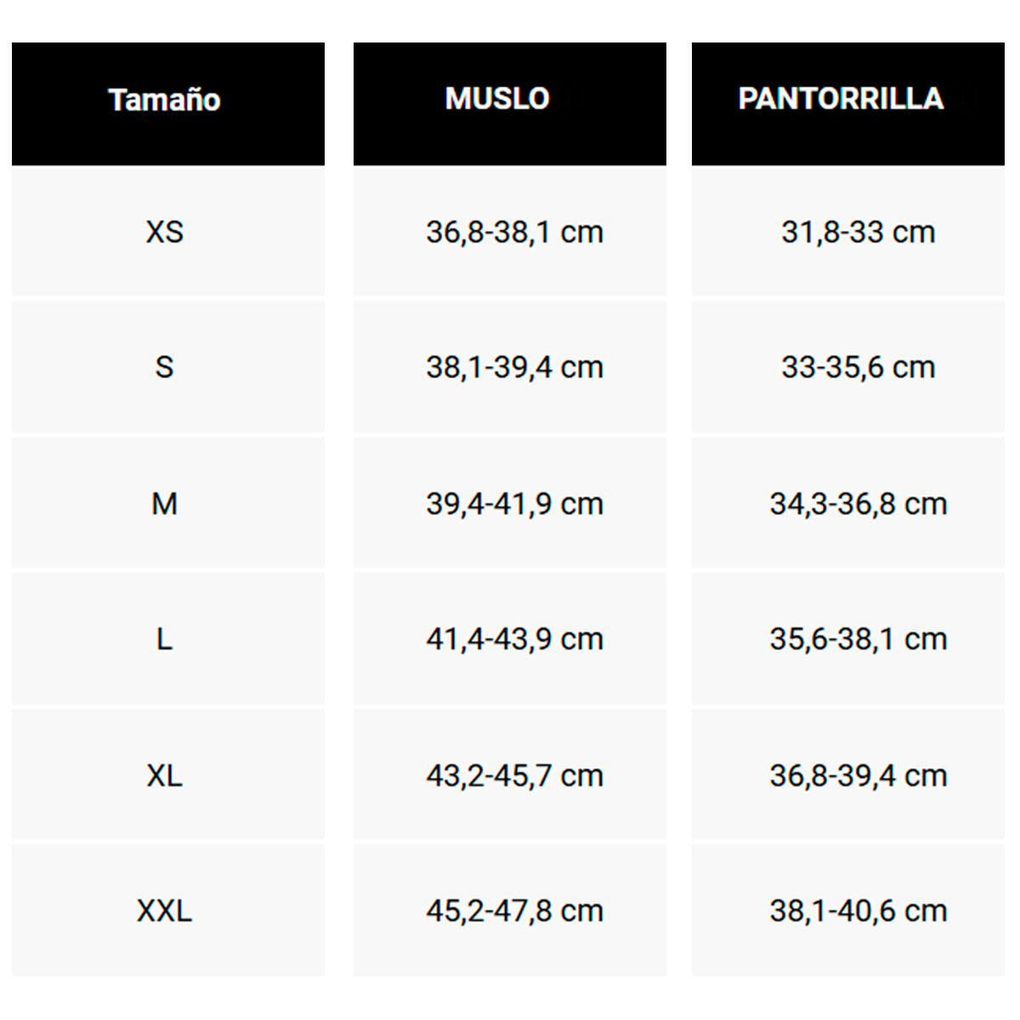The height and width of the screenshot is (1020, 1020).
Task: Click thigh measurement 43,2-45,7 cm
Action: pos(514,775)
